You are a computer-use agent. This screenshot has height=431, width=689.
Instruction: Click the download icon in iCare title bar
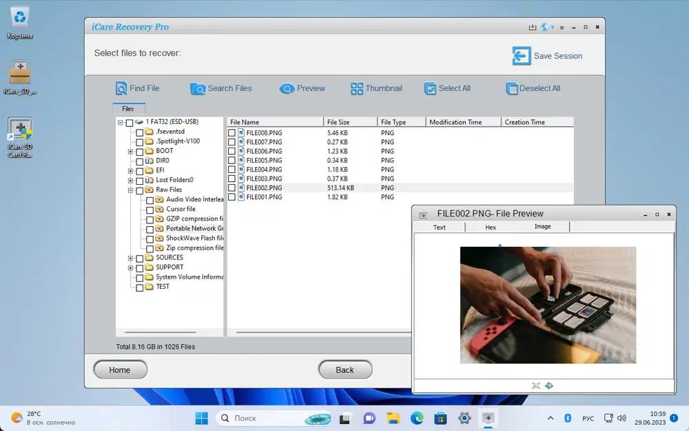[532, 28]
